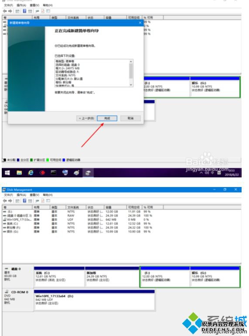Sort by 文件系统 column header in wizard-free window
Viewport: 249px width, 336px height.
[76, 207]
